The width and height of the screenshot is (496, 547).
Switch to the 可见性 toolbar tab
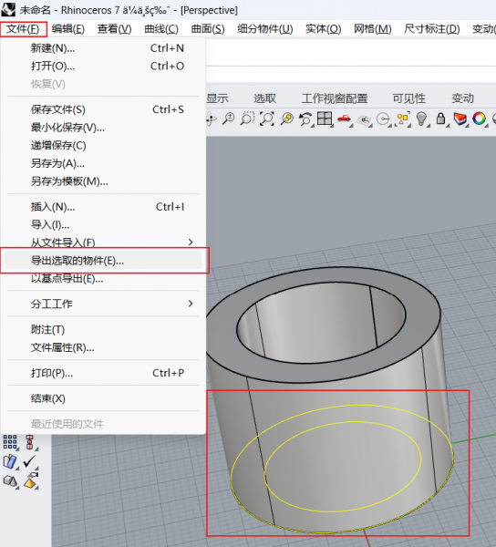[x=409, y=98]
